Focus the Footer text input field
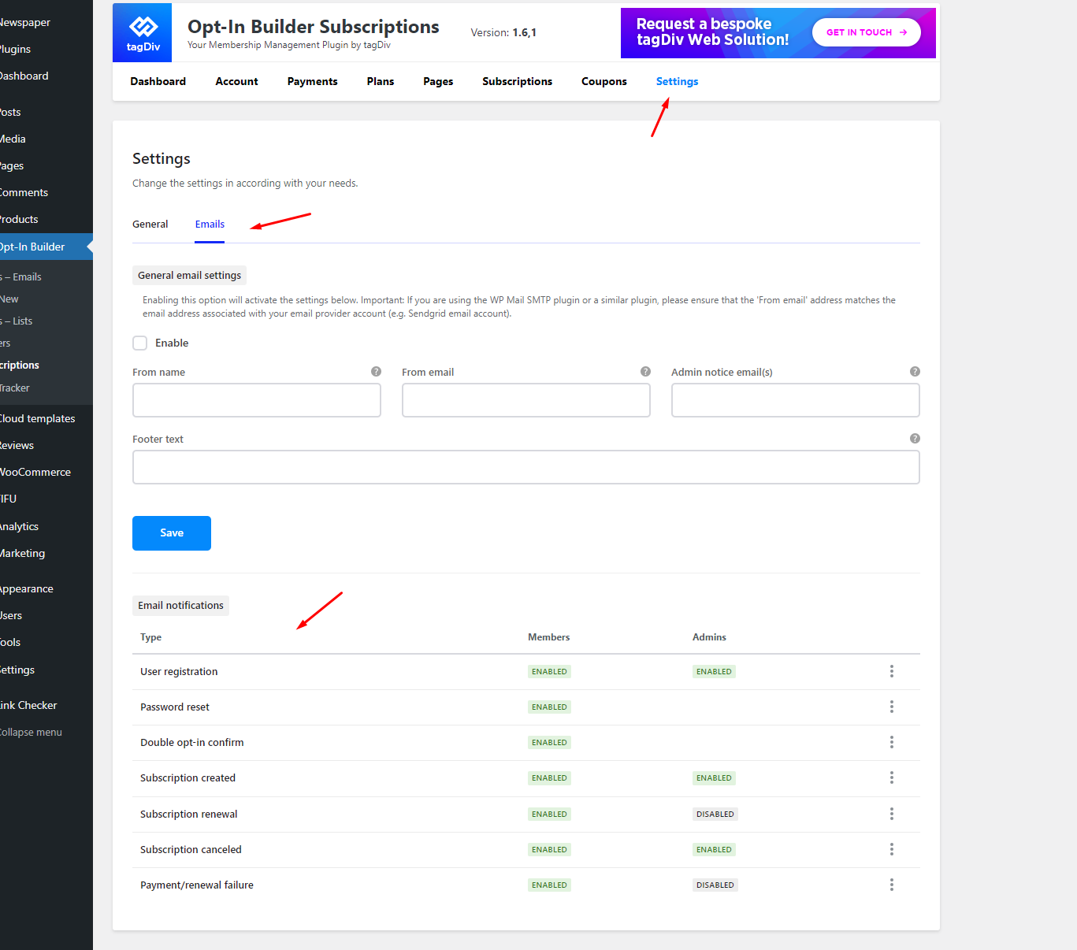 point(526,467)
